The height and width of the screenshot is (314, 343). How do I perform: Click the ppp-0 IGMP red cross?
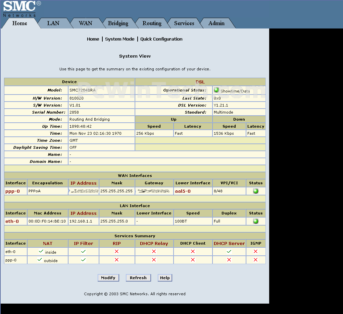[x=255, y=260]
